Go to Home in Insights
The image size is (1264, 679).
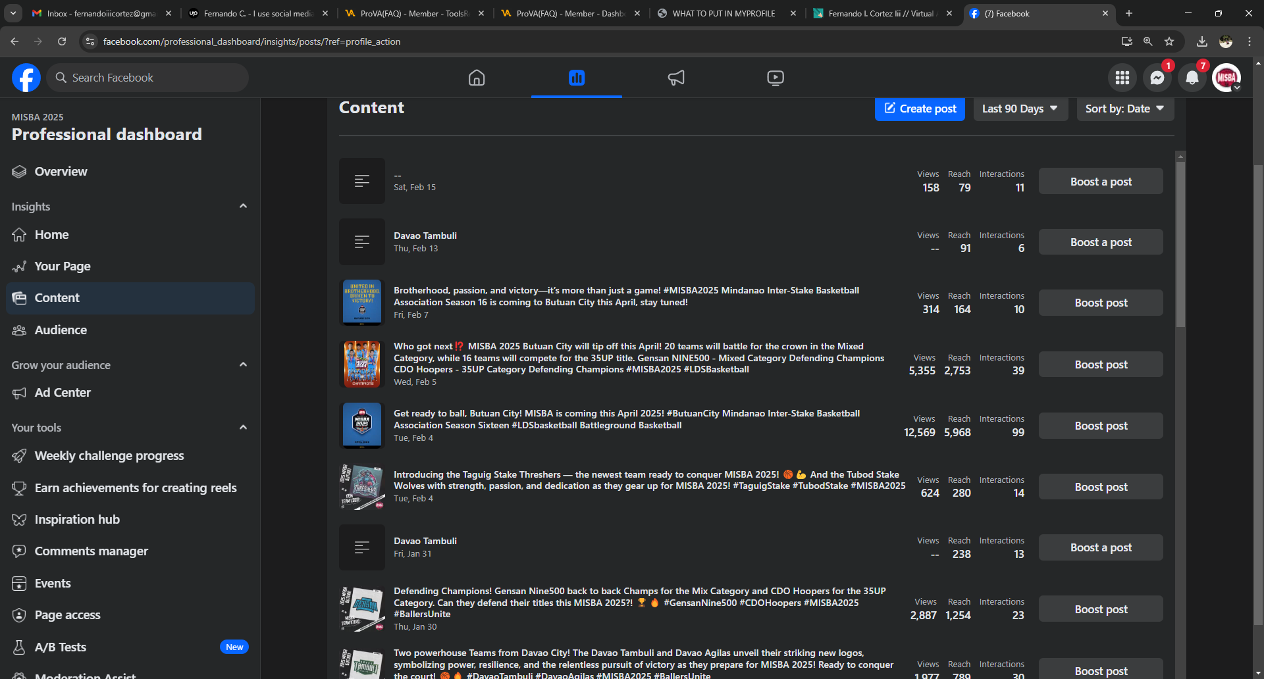click(130, 235)
